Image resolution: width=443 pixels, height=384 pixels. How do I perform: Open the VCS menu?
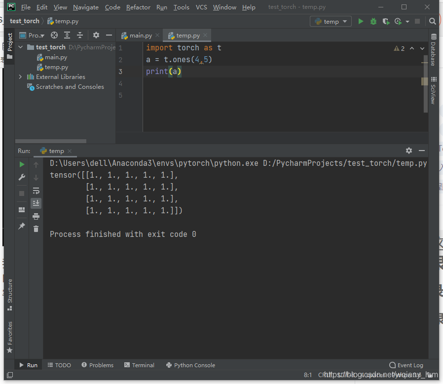pyautogui.click(x=201, y=7)
